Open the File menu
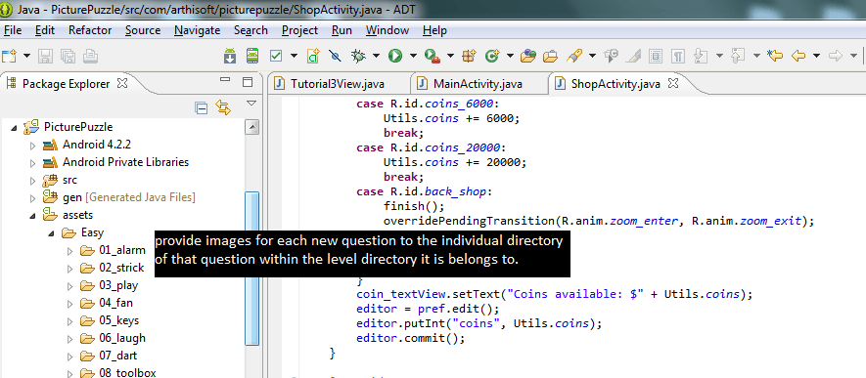The height and width of the screenshot is (378, 866). [x=13, y=30]
